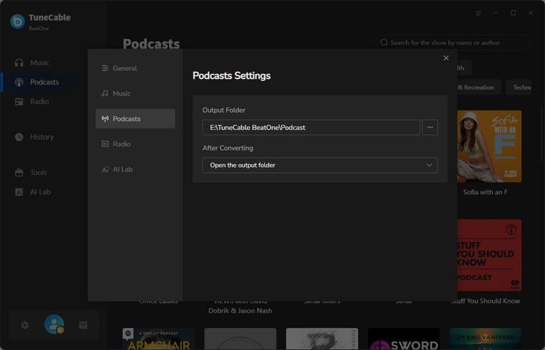Go to Podcasts in main sidebar
Viewport: 545px width, 350px height.
click(x=44, y=82)
